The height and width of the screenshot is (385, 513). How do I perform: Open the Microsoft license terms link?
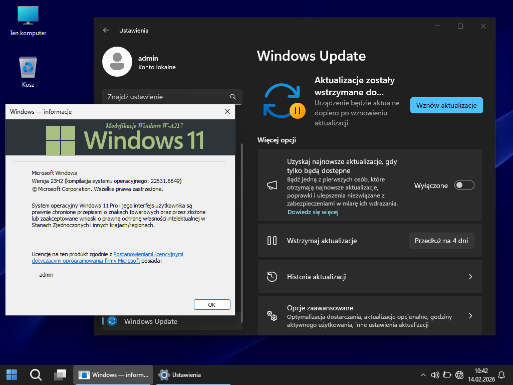click(148, 255)
